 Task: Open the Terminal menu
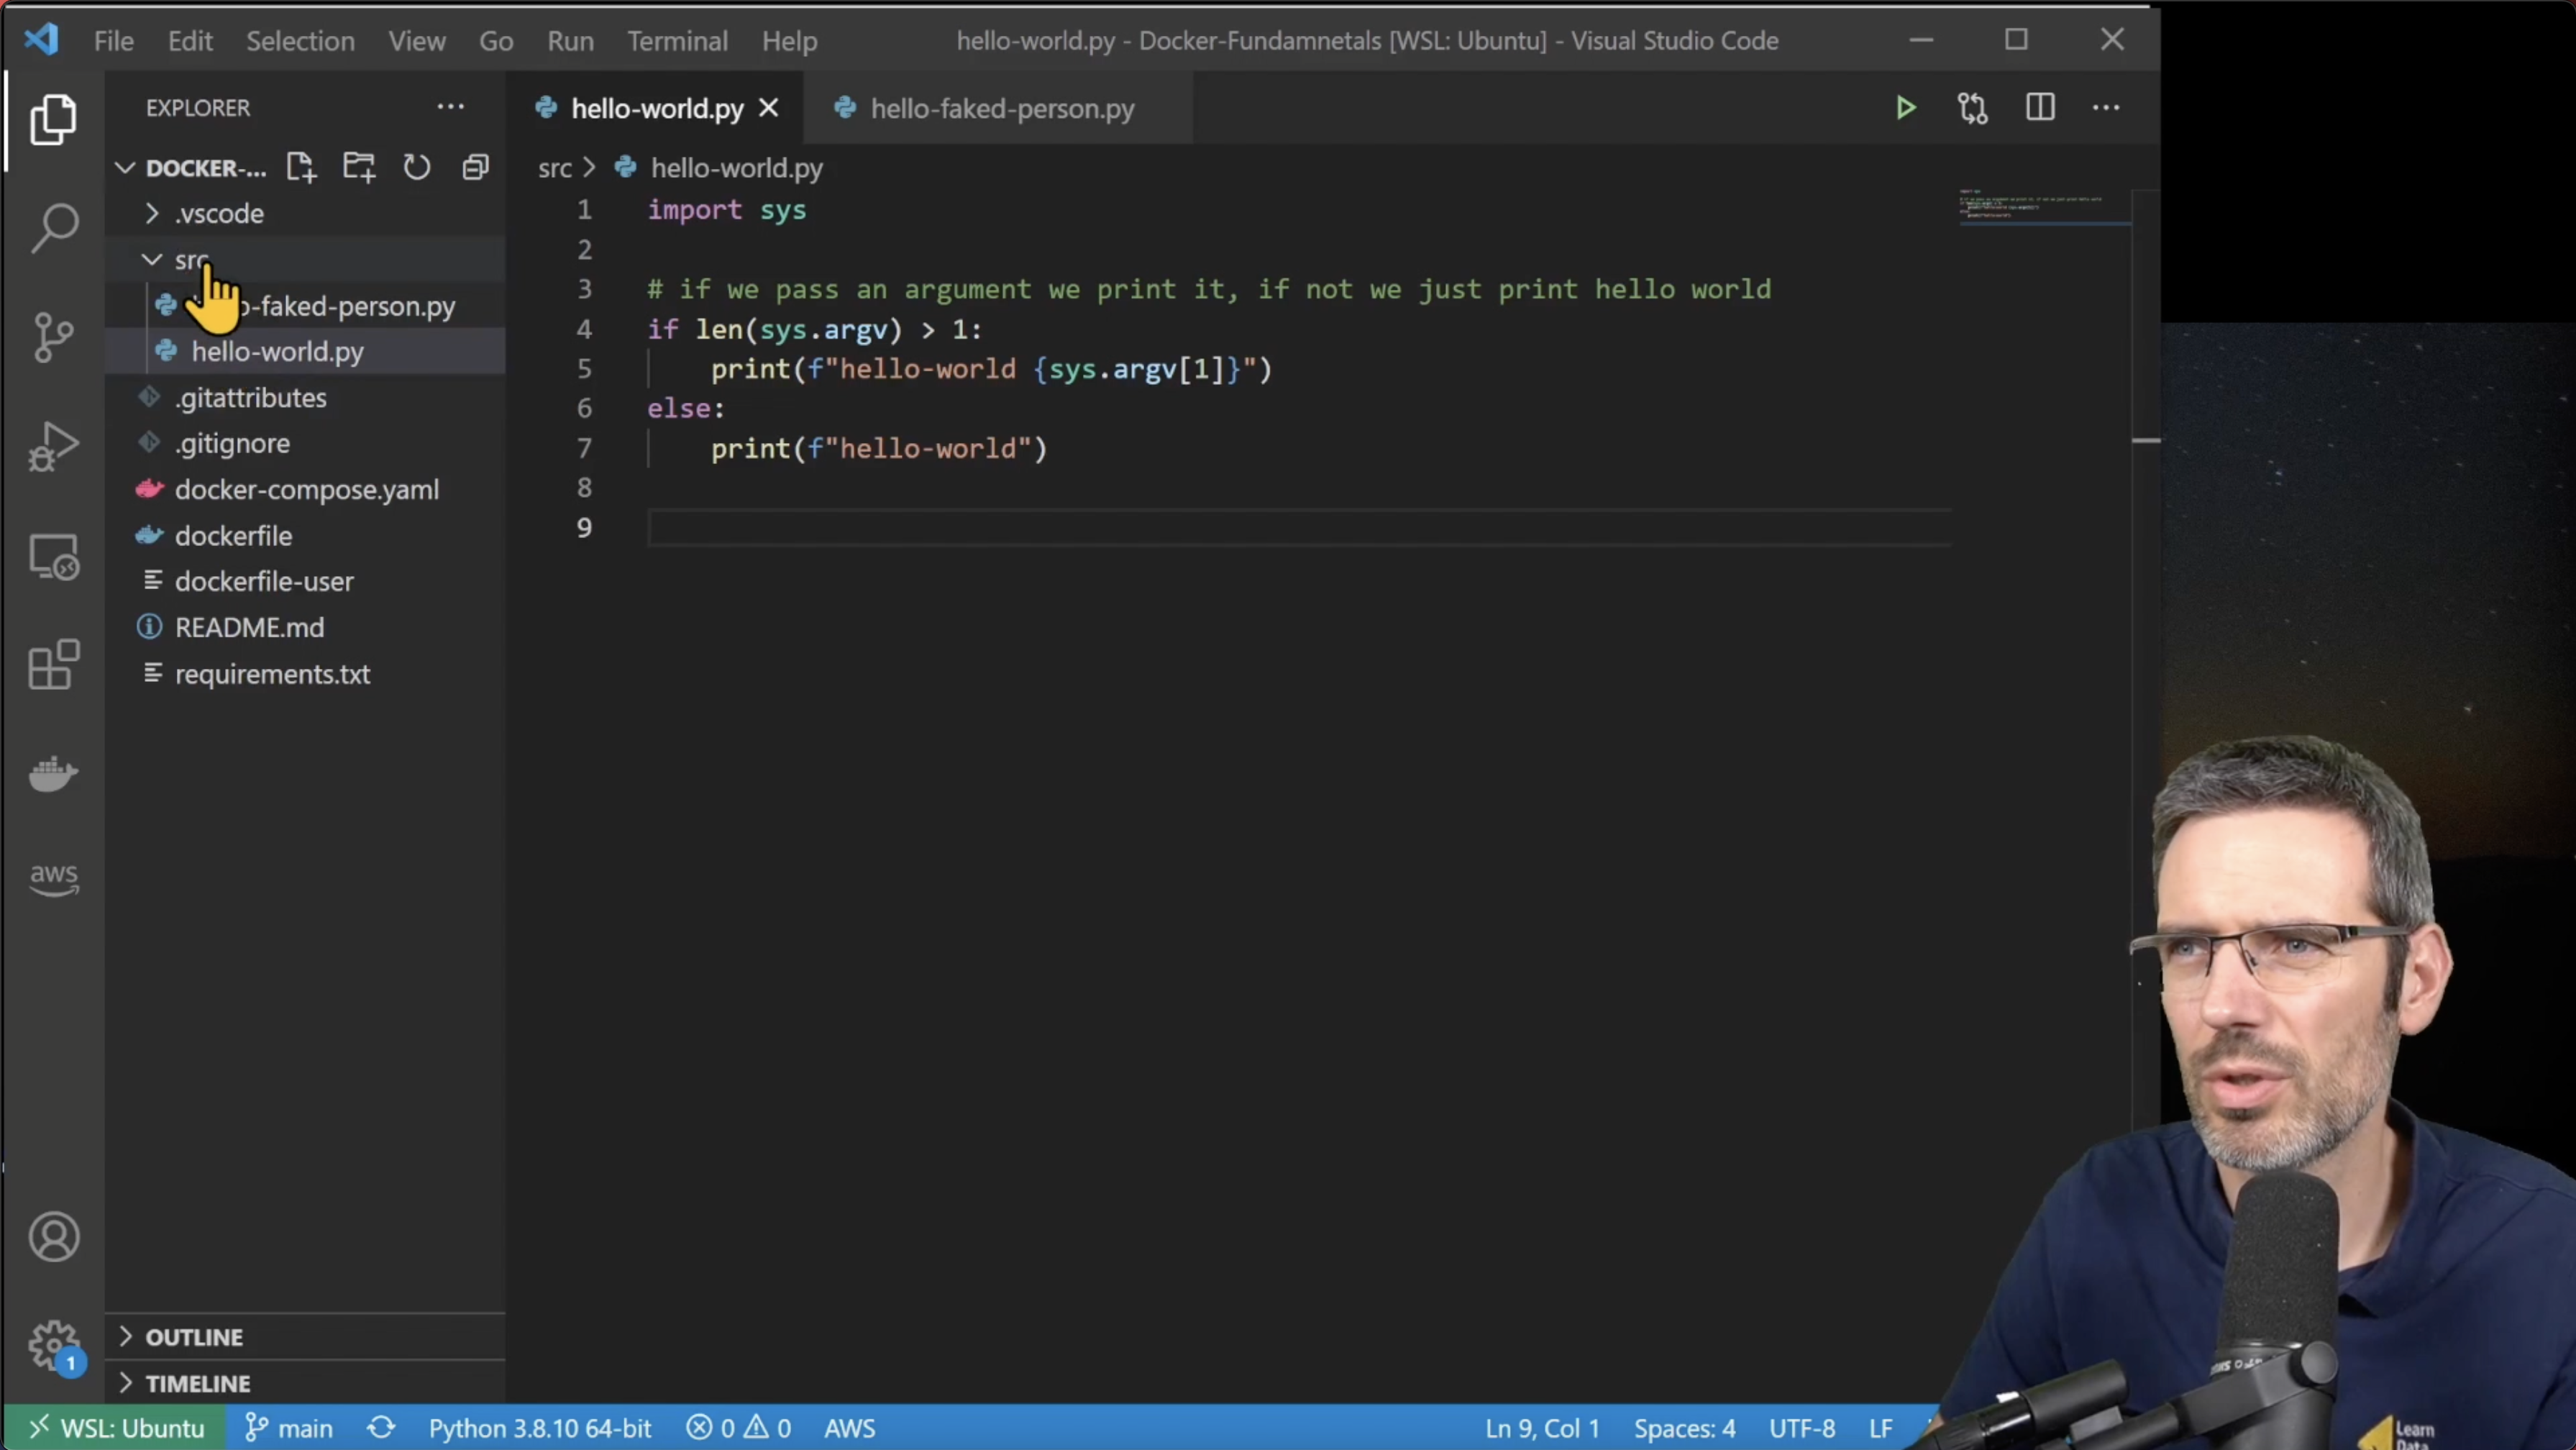(677, 41)
